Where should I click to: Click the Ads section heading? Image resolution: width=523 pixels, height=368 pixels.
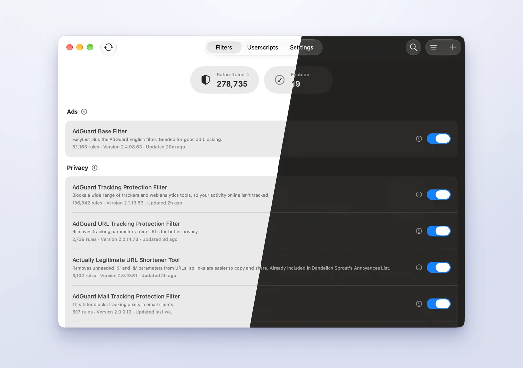72,112
